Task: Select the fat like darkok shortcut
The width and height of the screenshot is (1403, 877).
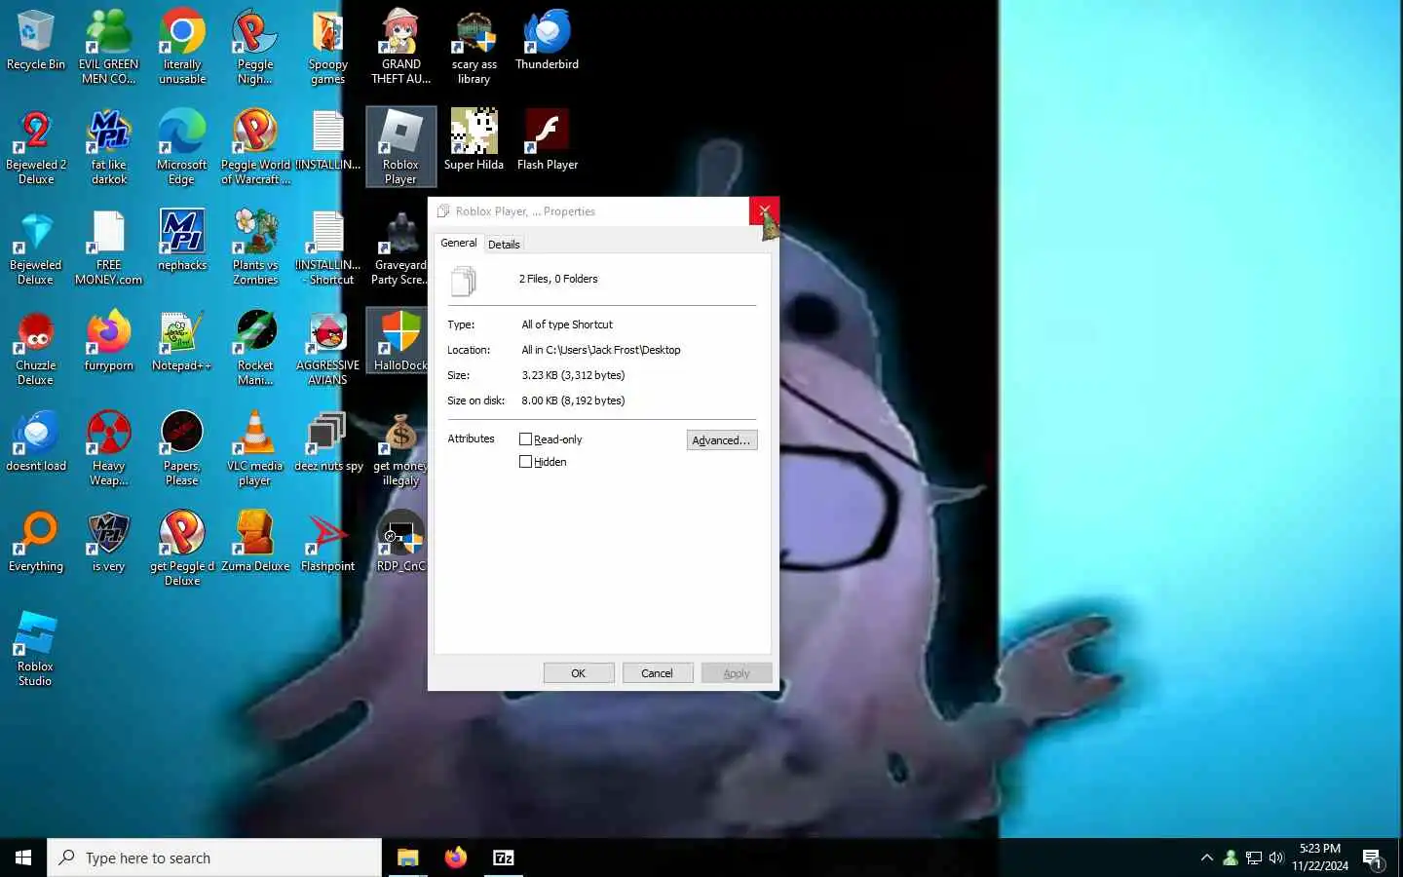Action: click(x=108, y=146)
